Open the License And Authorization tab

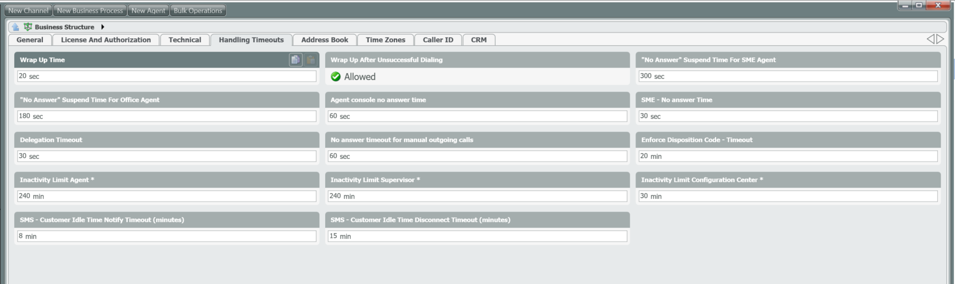106,40
